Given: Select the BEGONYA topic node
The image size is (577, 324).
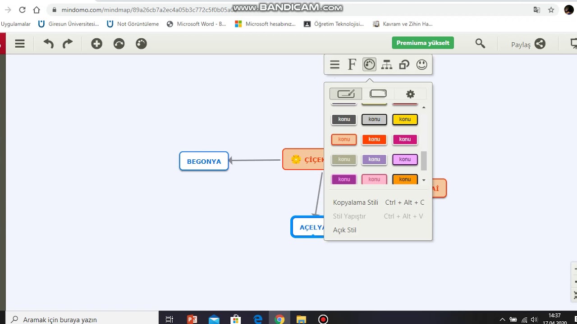Looking at the screenshot, I should pos(204,161).
